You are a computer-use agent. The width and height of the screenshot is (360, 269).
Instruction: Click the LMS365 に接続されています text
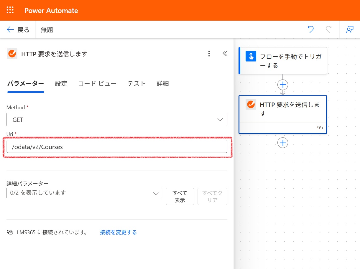[x=52, y=232]
